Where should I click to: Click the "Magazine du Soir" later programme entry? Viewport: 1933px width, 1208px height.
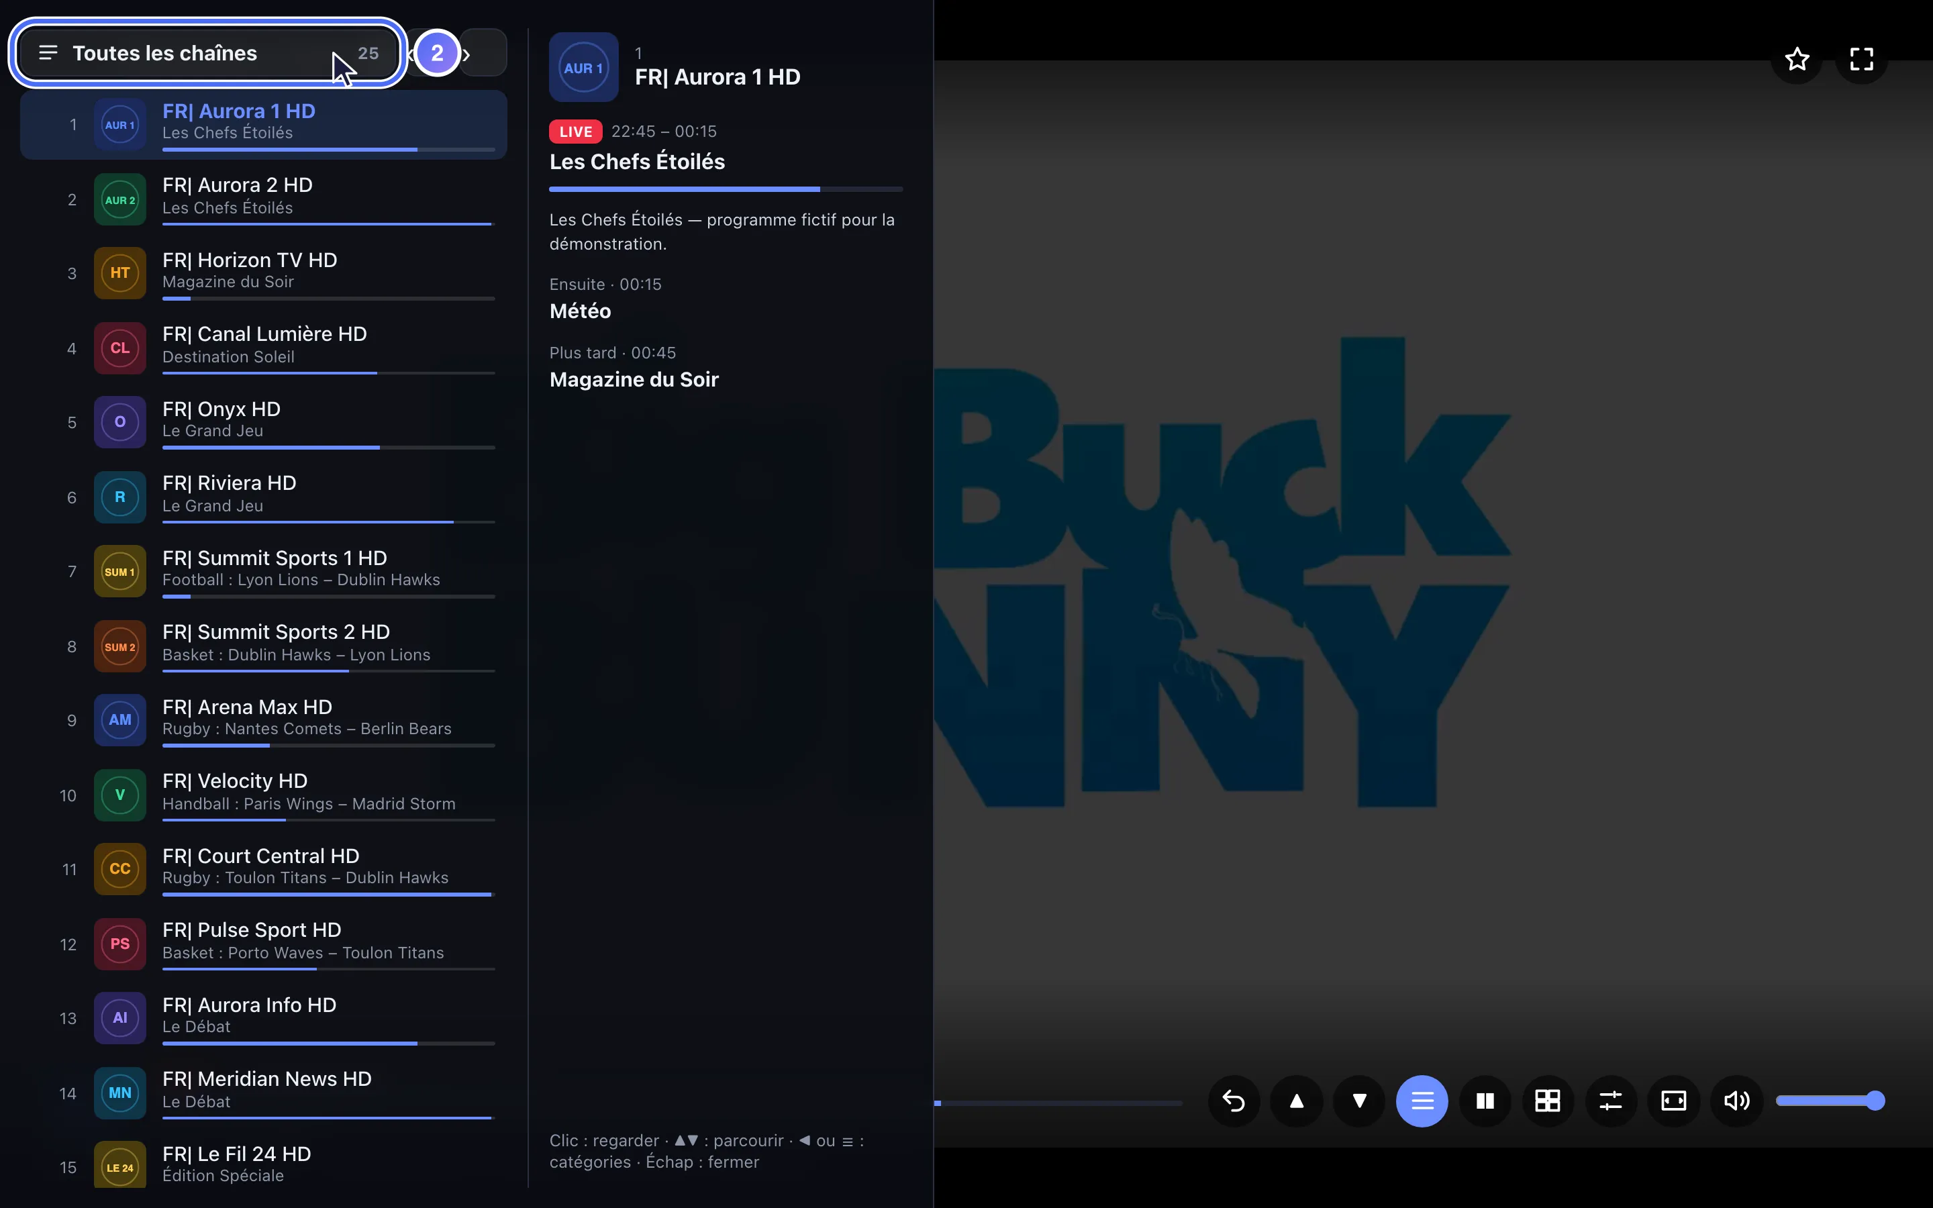pos(634,379)
